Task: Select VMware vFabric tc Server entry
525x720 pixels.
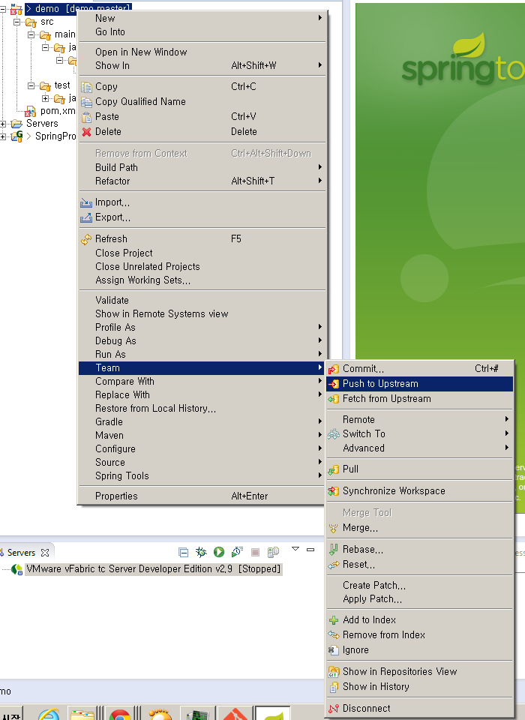Action: point(153,569)
